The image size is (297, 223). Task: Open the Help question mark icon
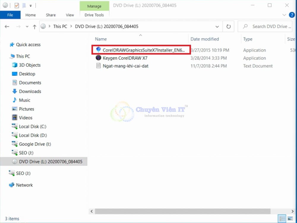pyautogui.click(x=292, y=15)
